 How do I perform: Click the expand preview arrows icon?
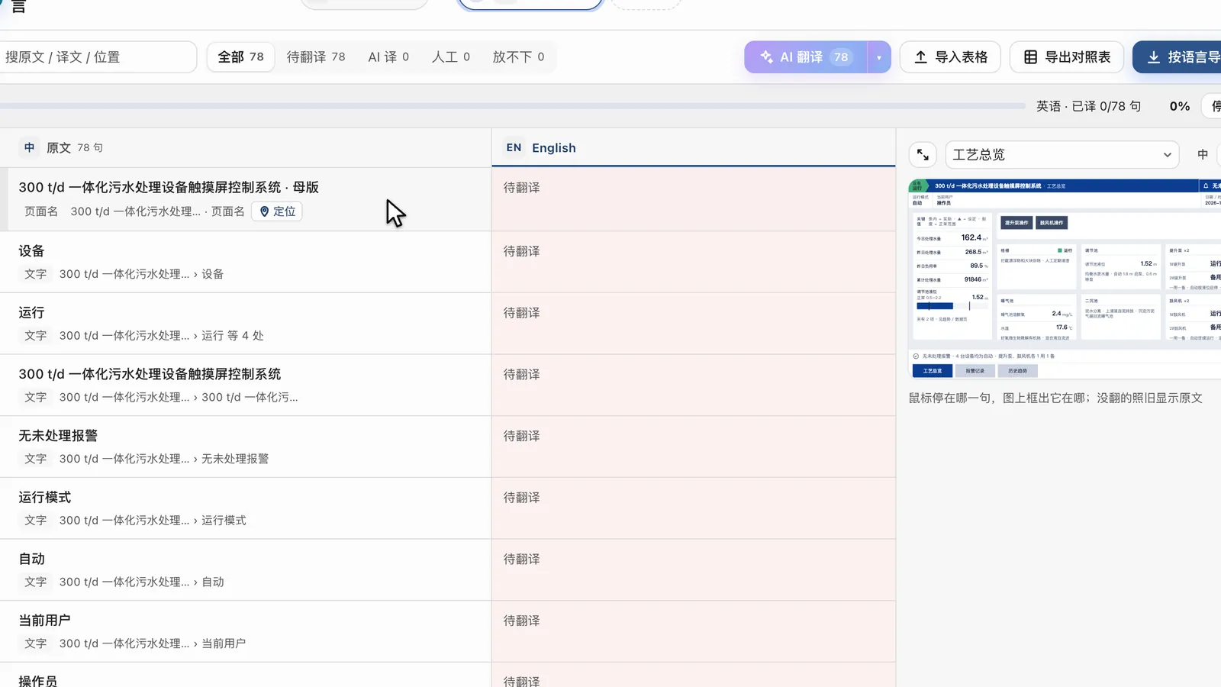click(923, 155)
